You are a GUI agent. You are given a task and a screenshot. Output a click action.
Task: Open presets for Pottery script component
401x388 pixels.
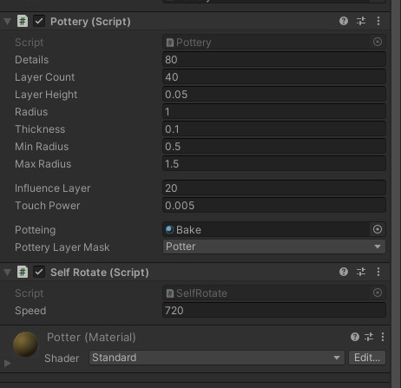tap(361, 21)
